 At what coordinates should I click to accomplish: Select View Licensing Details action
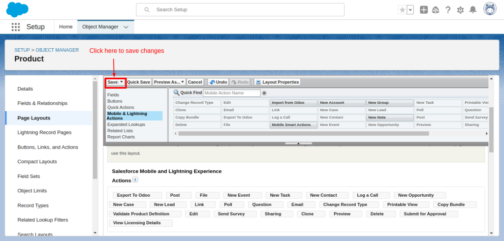tap(141, 223)
